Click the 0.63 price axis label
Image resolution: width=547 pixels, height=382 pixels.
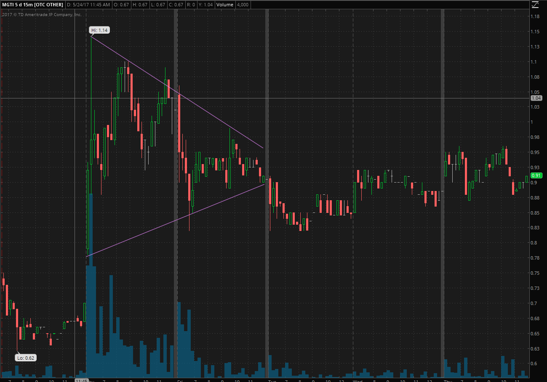(536, 348)
